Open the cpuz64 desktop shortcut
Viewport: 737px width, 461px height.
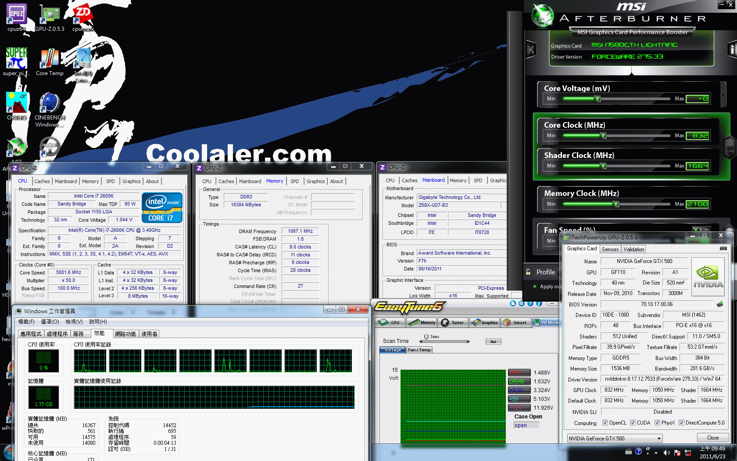pyautogui.click(x=16, y=18)
